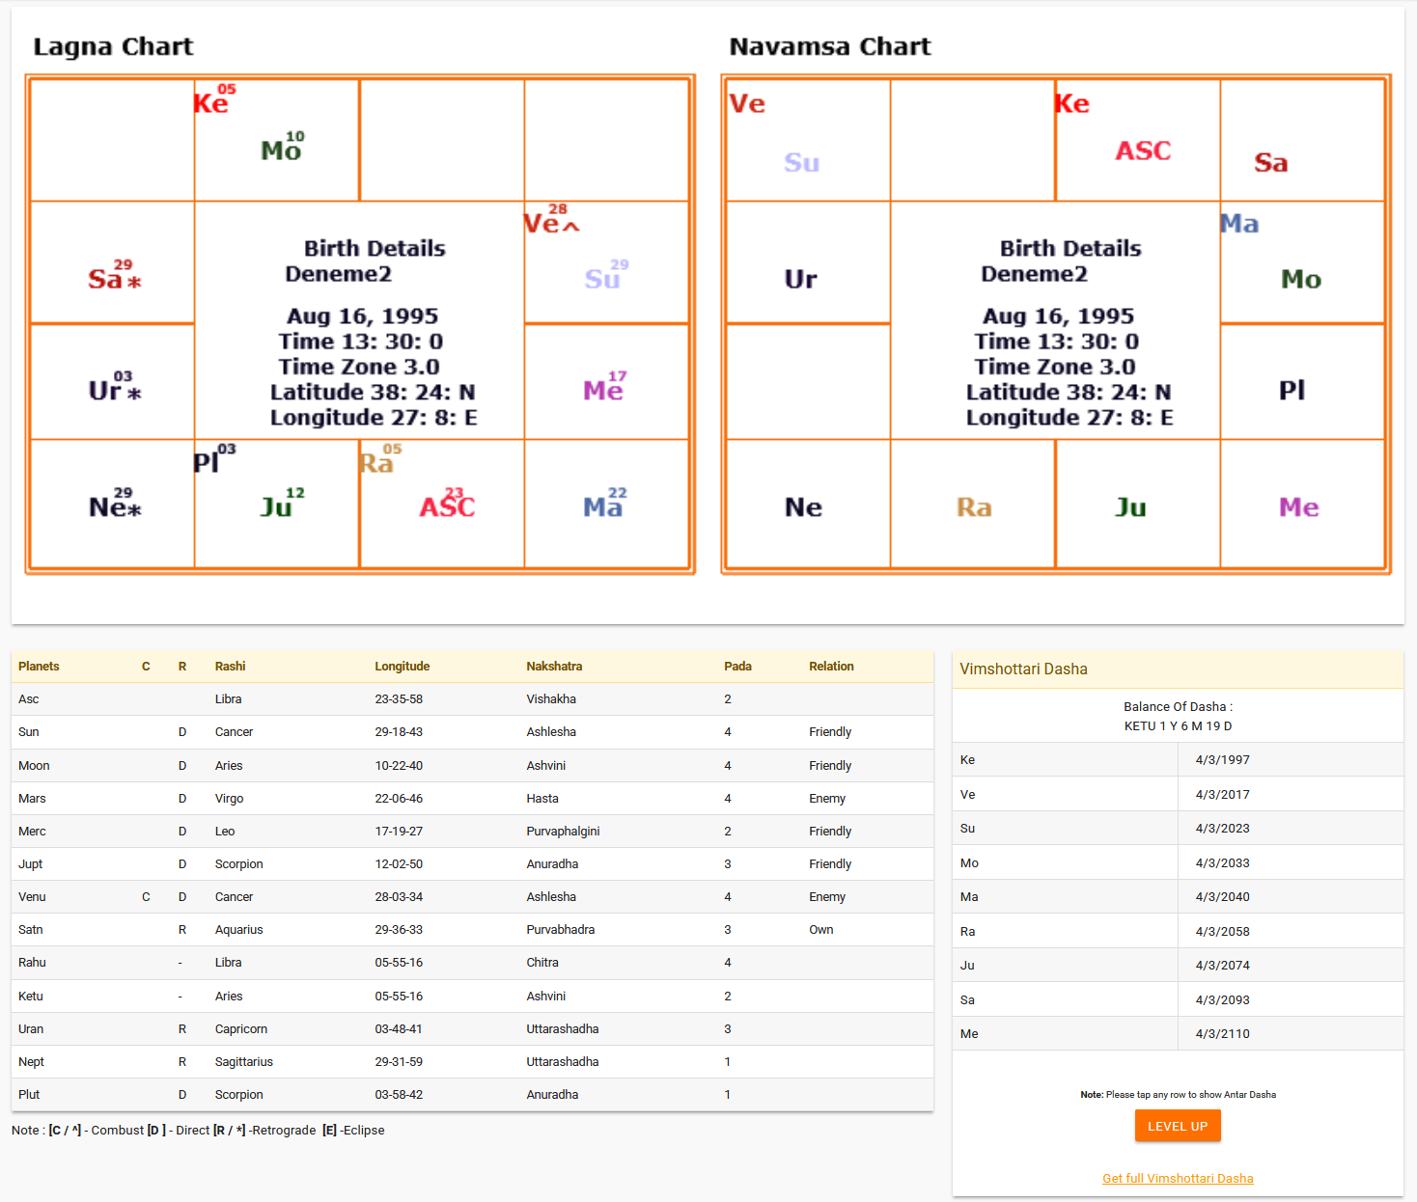Open the Ra dasha row dated 4/3/2058
Viewport: 1417px width, 1202px height.
point(1178,932)
